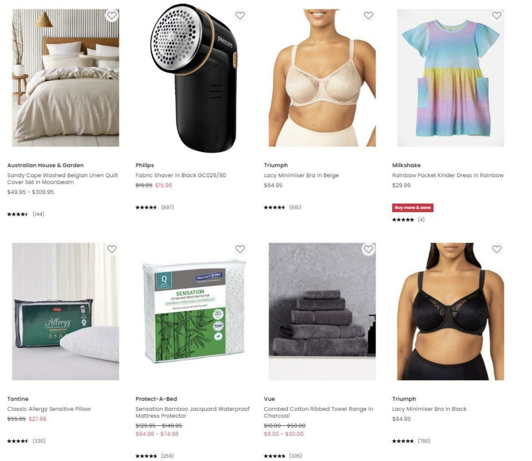Image resolution: width=532 pixels, height=461 pixels.
Task: Favorite the Philips Fabric Shaver with heart
Action: coord(240,16)
